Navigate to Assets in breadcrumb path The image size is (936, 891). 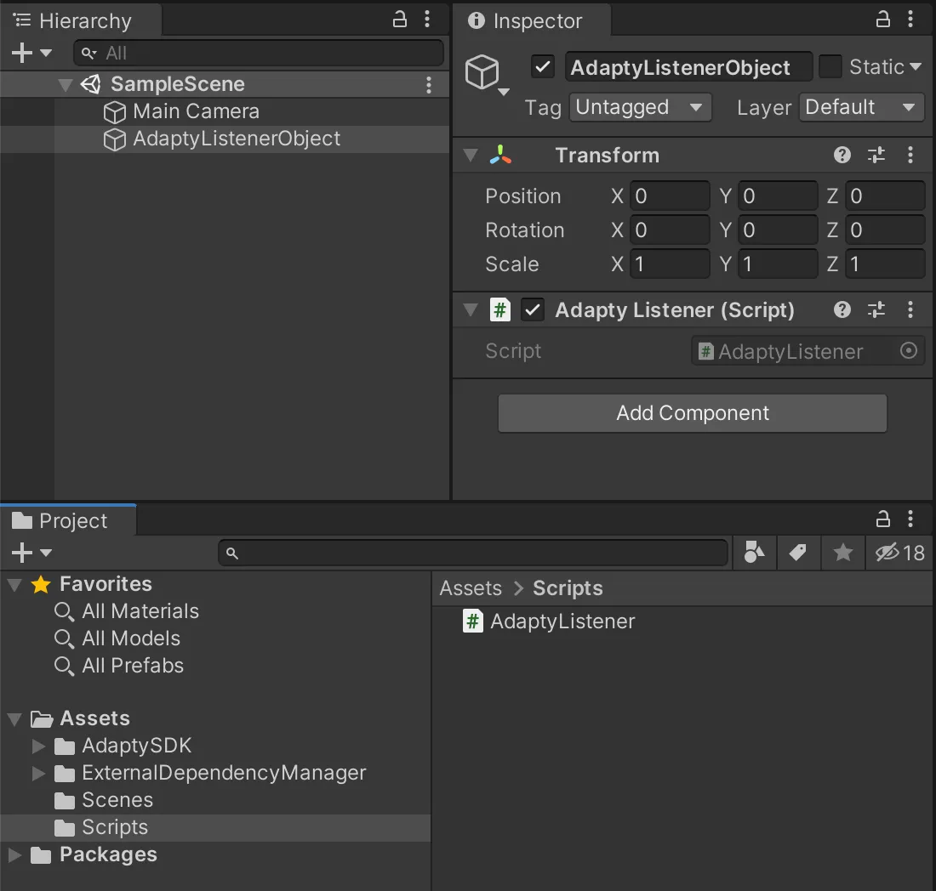click(471, 588)
